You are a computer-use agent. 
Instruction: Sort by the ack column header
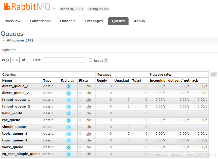[195, 81]
